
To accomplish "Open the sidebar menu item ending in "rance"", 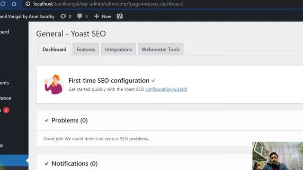I will (6, 98).
